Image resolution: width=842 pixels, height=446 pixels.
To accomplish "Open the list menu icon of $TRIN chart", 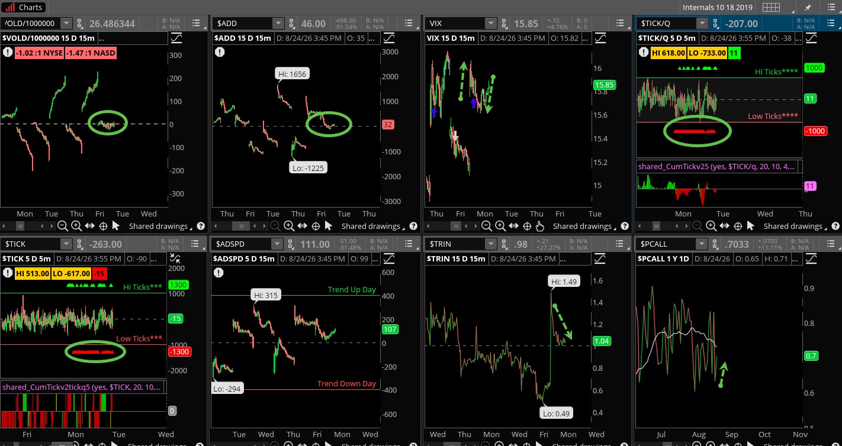I will click(x=619, y=244).
